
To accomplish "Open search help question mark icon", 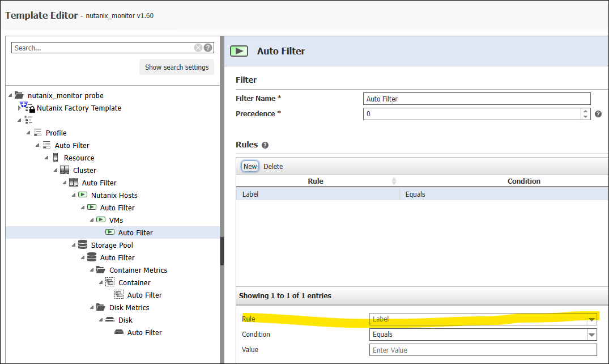I will click(208, 48).
